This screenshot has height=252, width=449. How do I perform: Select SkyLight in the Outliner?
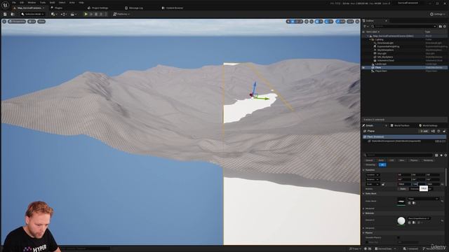coord(382,53)
